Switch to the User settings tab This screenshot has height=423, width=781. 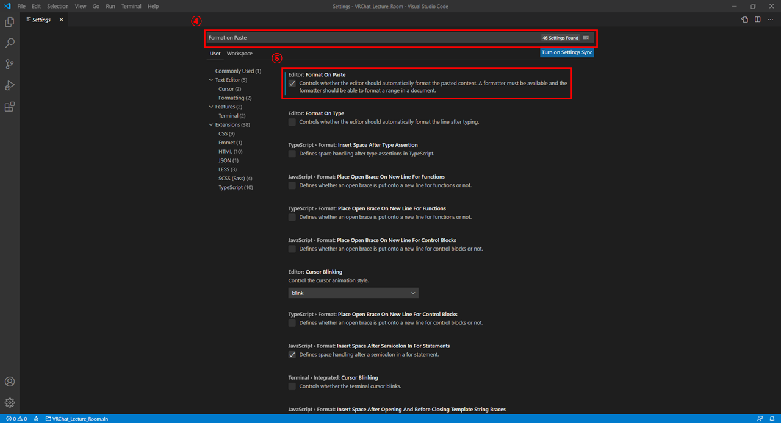tap(215, 54)
